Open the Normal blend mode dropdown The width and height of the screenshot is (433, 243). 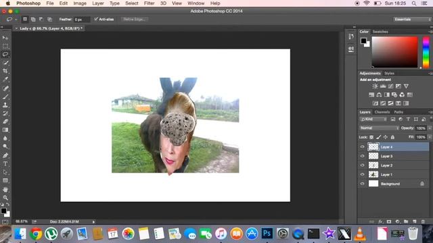(x=379, y=128)
